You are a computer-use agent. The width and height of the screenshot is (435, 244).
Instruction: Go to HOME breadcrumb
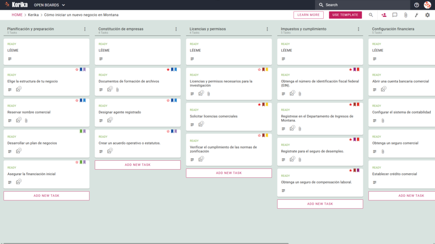coord(17,15)
